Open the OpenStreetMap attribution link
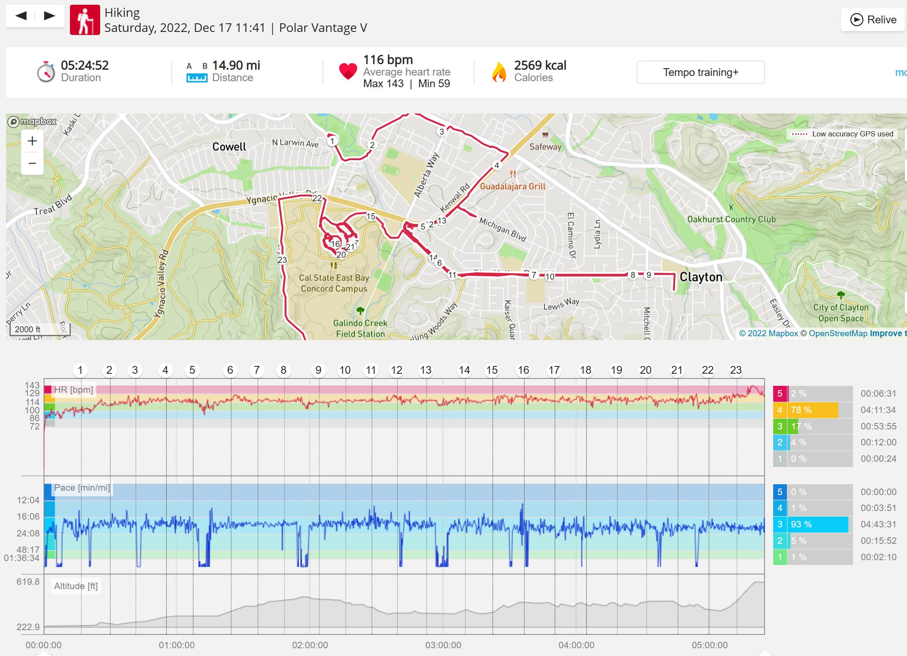 pyautogui.click(x=838, y=333)
